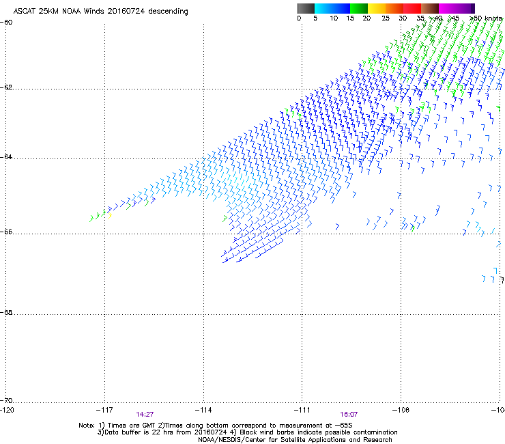The width and height of the screenshot is (505, 444).
Task: Click the -117 longitude axis label
Action: coord(104,410)
